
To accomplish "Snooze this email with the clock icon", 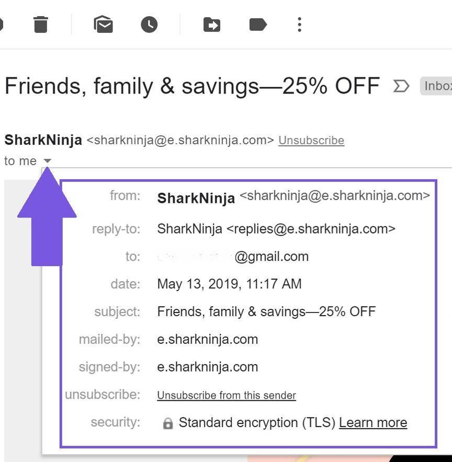I will pos(149,24).
